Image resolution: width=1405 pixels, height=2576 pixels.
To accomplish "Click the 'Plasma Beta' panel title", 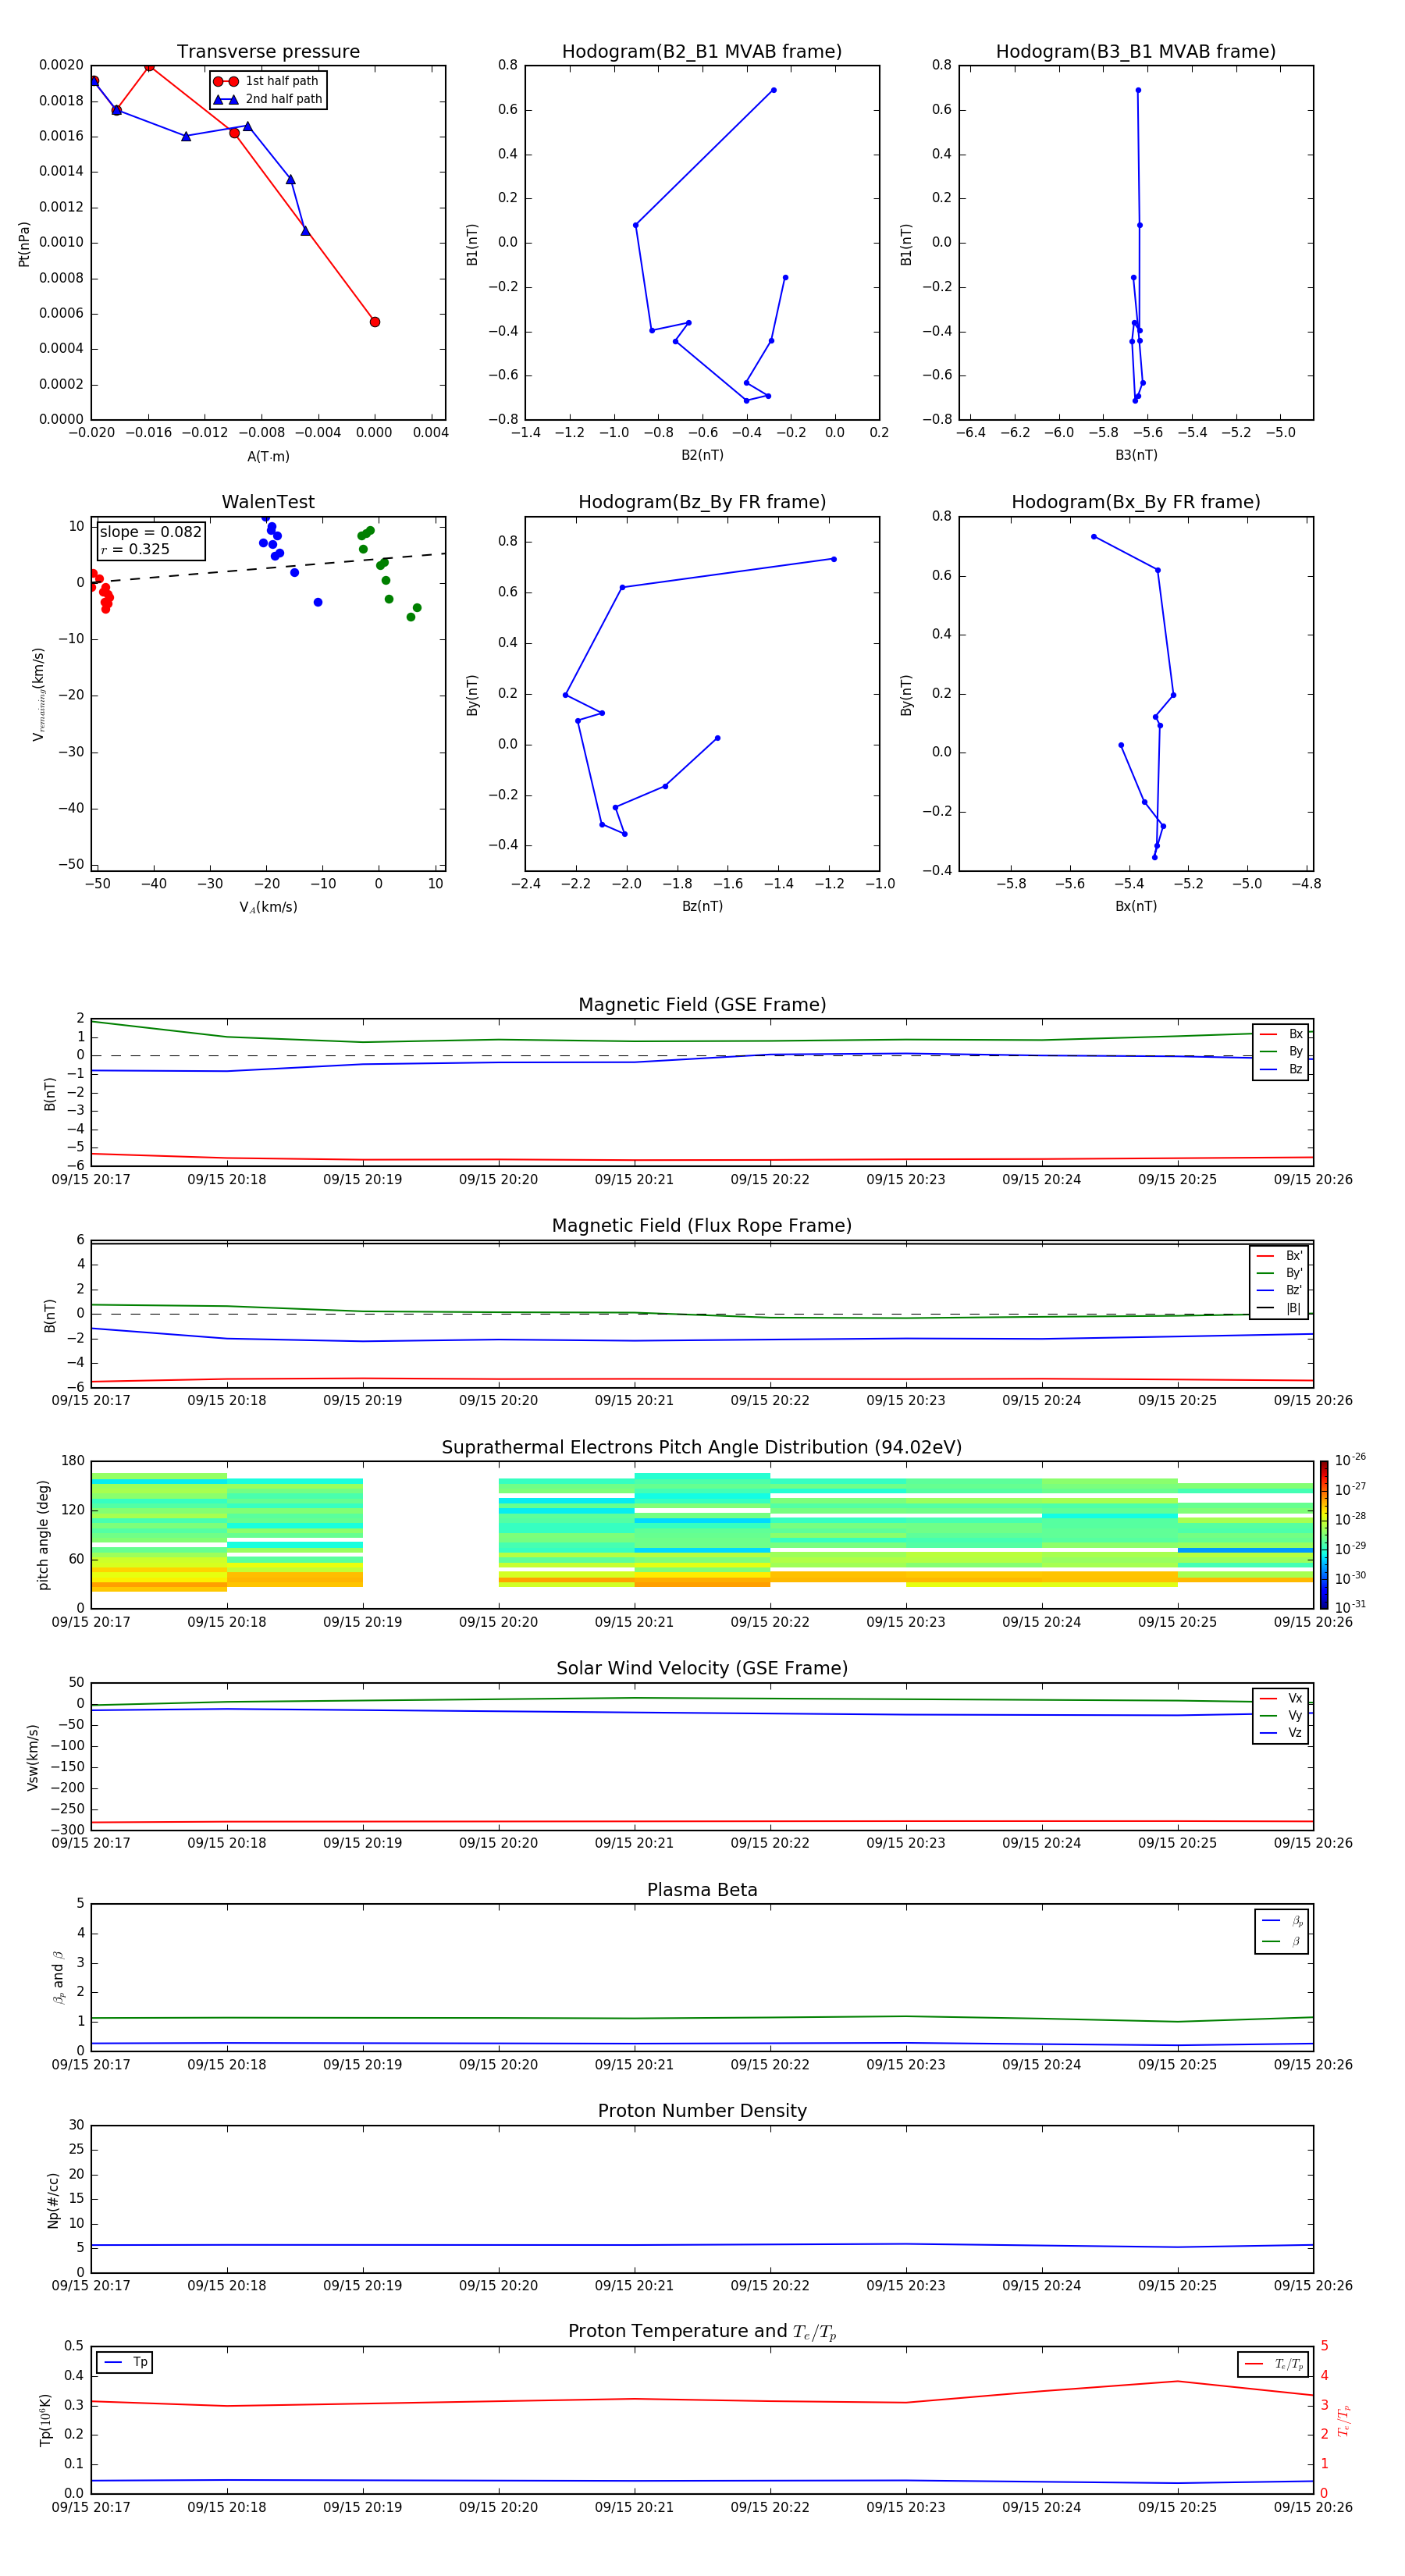I will coord(702,1890).
